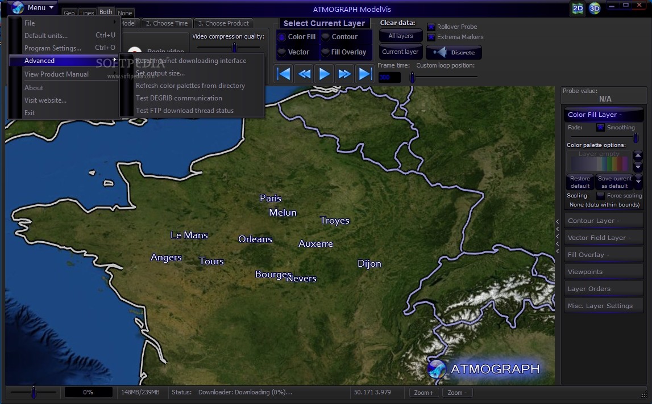Step back with rewind button
Image resolution: width=652 pixels, height=404 pixels.
tap(304, 74)
